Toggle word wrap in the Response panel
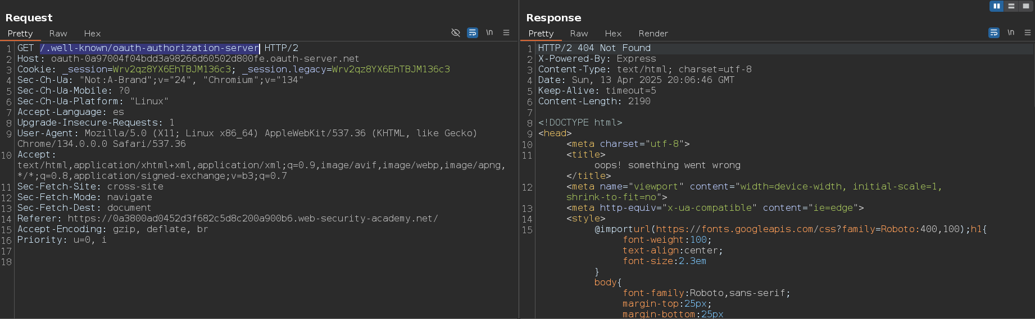The width and height of the screenshot is (1035, 319). tap(993, 33)
